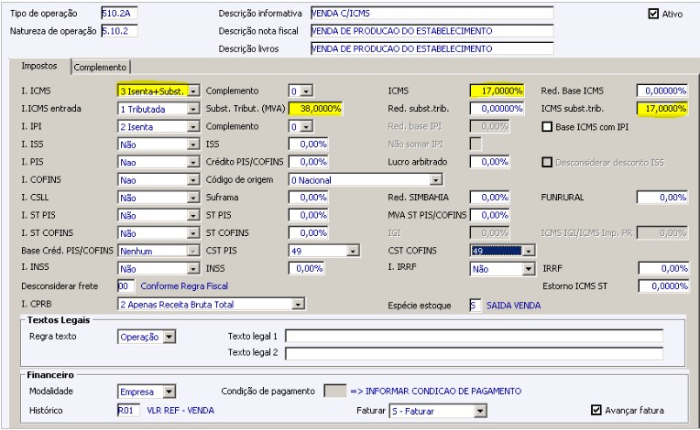Screen dimensions: 700x430
Task: Click the ST COFINS percentage field
Action: click(309, 233)
